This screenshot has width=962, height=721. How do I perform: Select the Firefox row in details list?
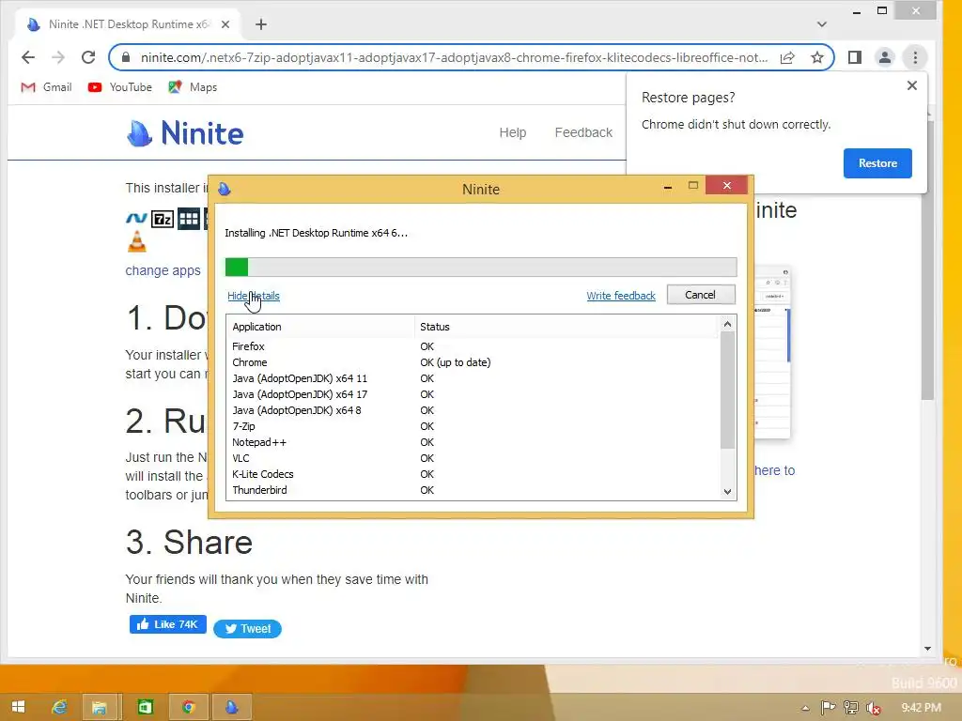473,346
